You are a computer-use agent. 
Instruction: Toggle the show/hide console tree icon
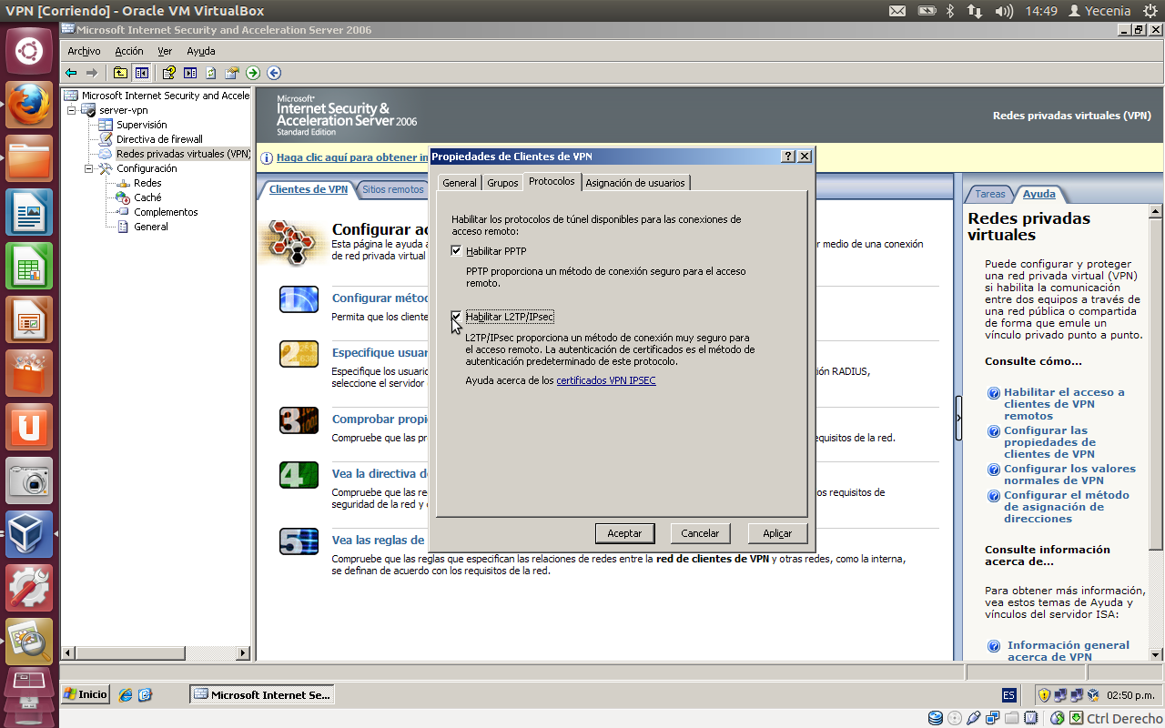click(x=142, y=73)
